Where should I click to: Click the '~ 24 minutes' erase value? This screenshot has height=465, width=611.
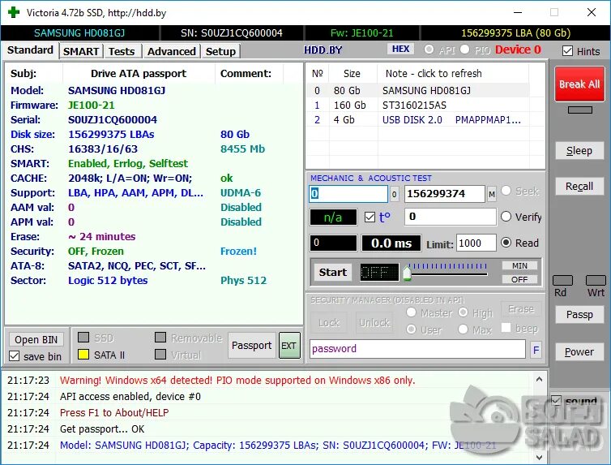coord(102,237)
